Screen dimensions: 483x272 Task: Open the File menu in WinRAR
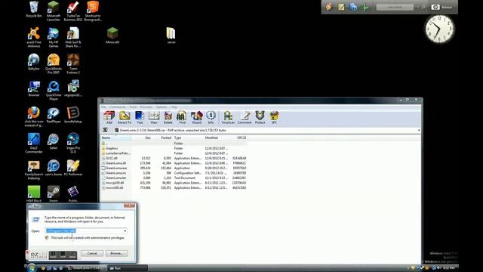(103, 107)
